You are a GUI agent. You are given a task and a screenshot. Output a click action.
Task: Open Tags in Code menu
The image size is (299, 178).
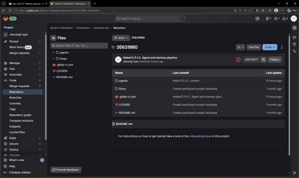click(12, 109)
